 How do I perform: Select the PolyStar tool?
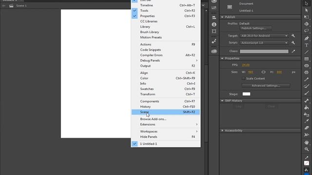click(307, 72)
